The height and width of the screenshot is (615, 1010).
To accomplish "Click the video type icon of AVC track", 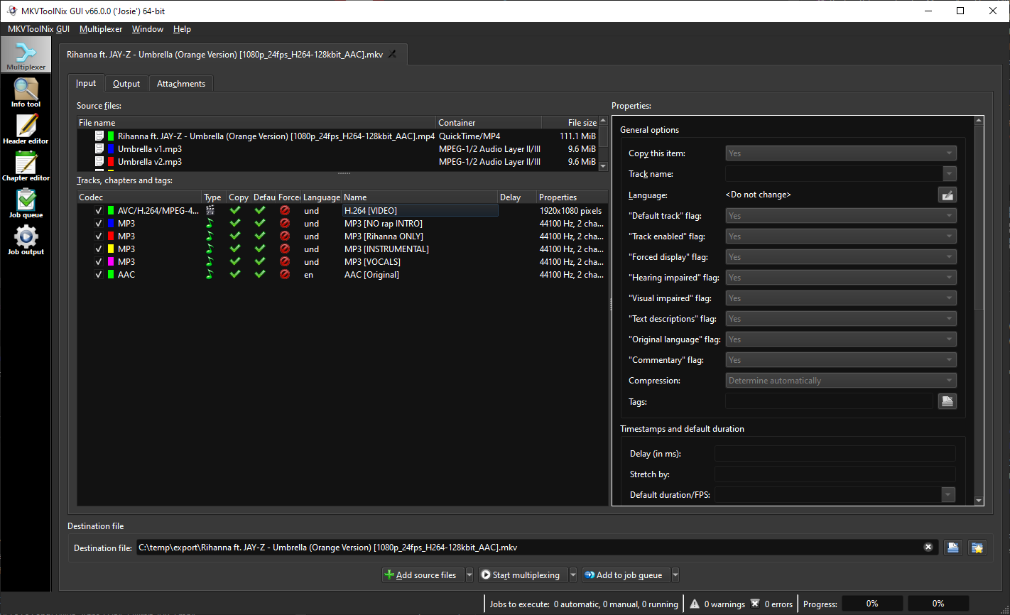I will click(x=210, y=210).
